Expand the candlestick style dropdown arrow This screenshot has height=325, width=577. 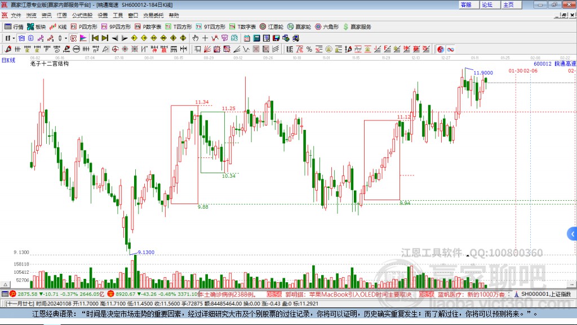[66, 38]
